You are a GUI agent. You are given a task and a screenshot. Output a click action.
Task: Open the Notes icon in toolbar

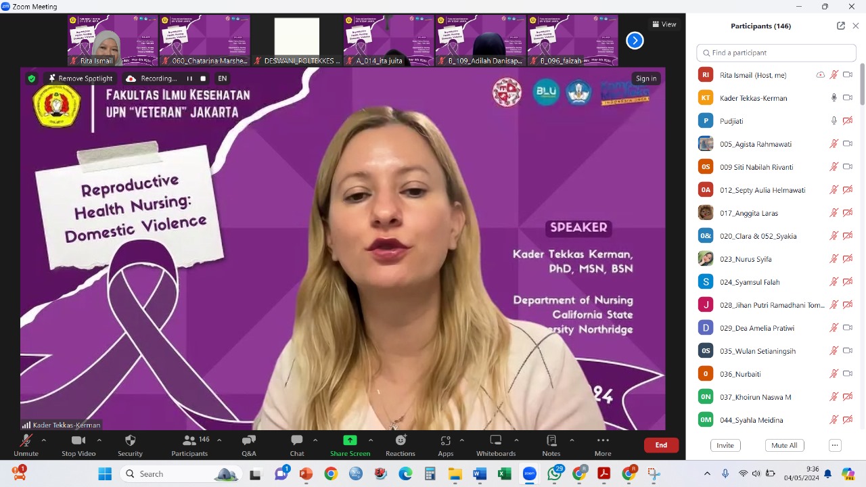coord(551,441)
